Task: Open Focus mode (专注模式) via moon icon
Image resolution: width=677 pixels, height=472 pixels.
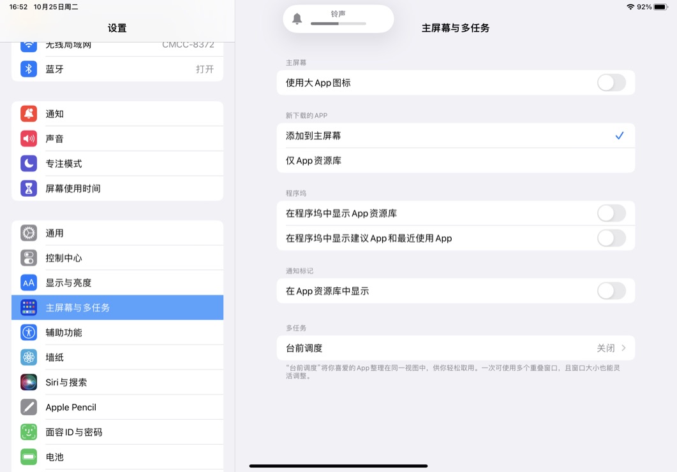Action: tap(28, 163)
